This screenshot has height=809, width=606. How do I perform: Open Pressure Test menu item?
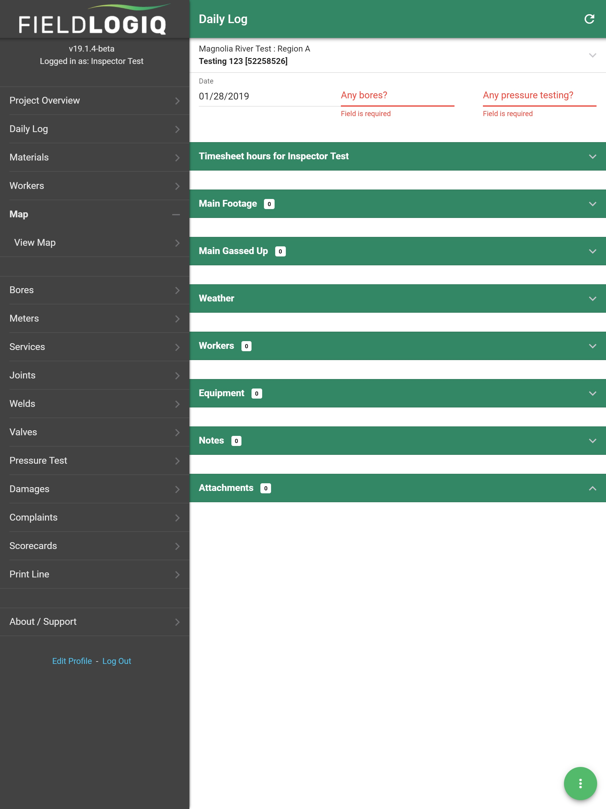(95, 461)
